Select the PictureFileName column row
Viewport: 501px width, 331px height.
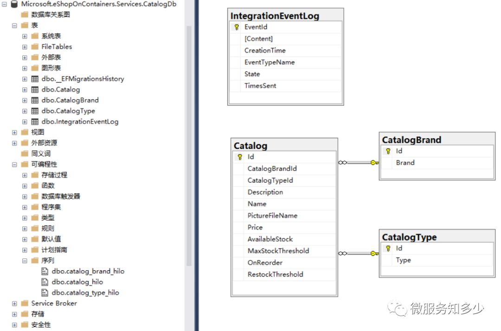click(x=284, y=216)
